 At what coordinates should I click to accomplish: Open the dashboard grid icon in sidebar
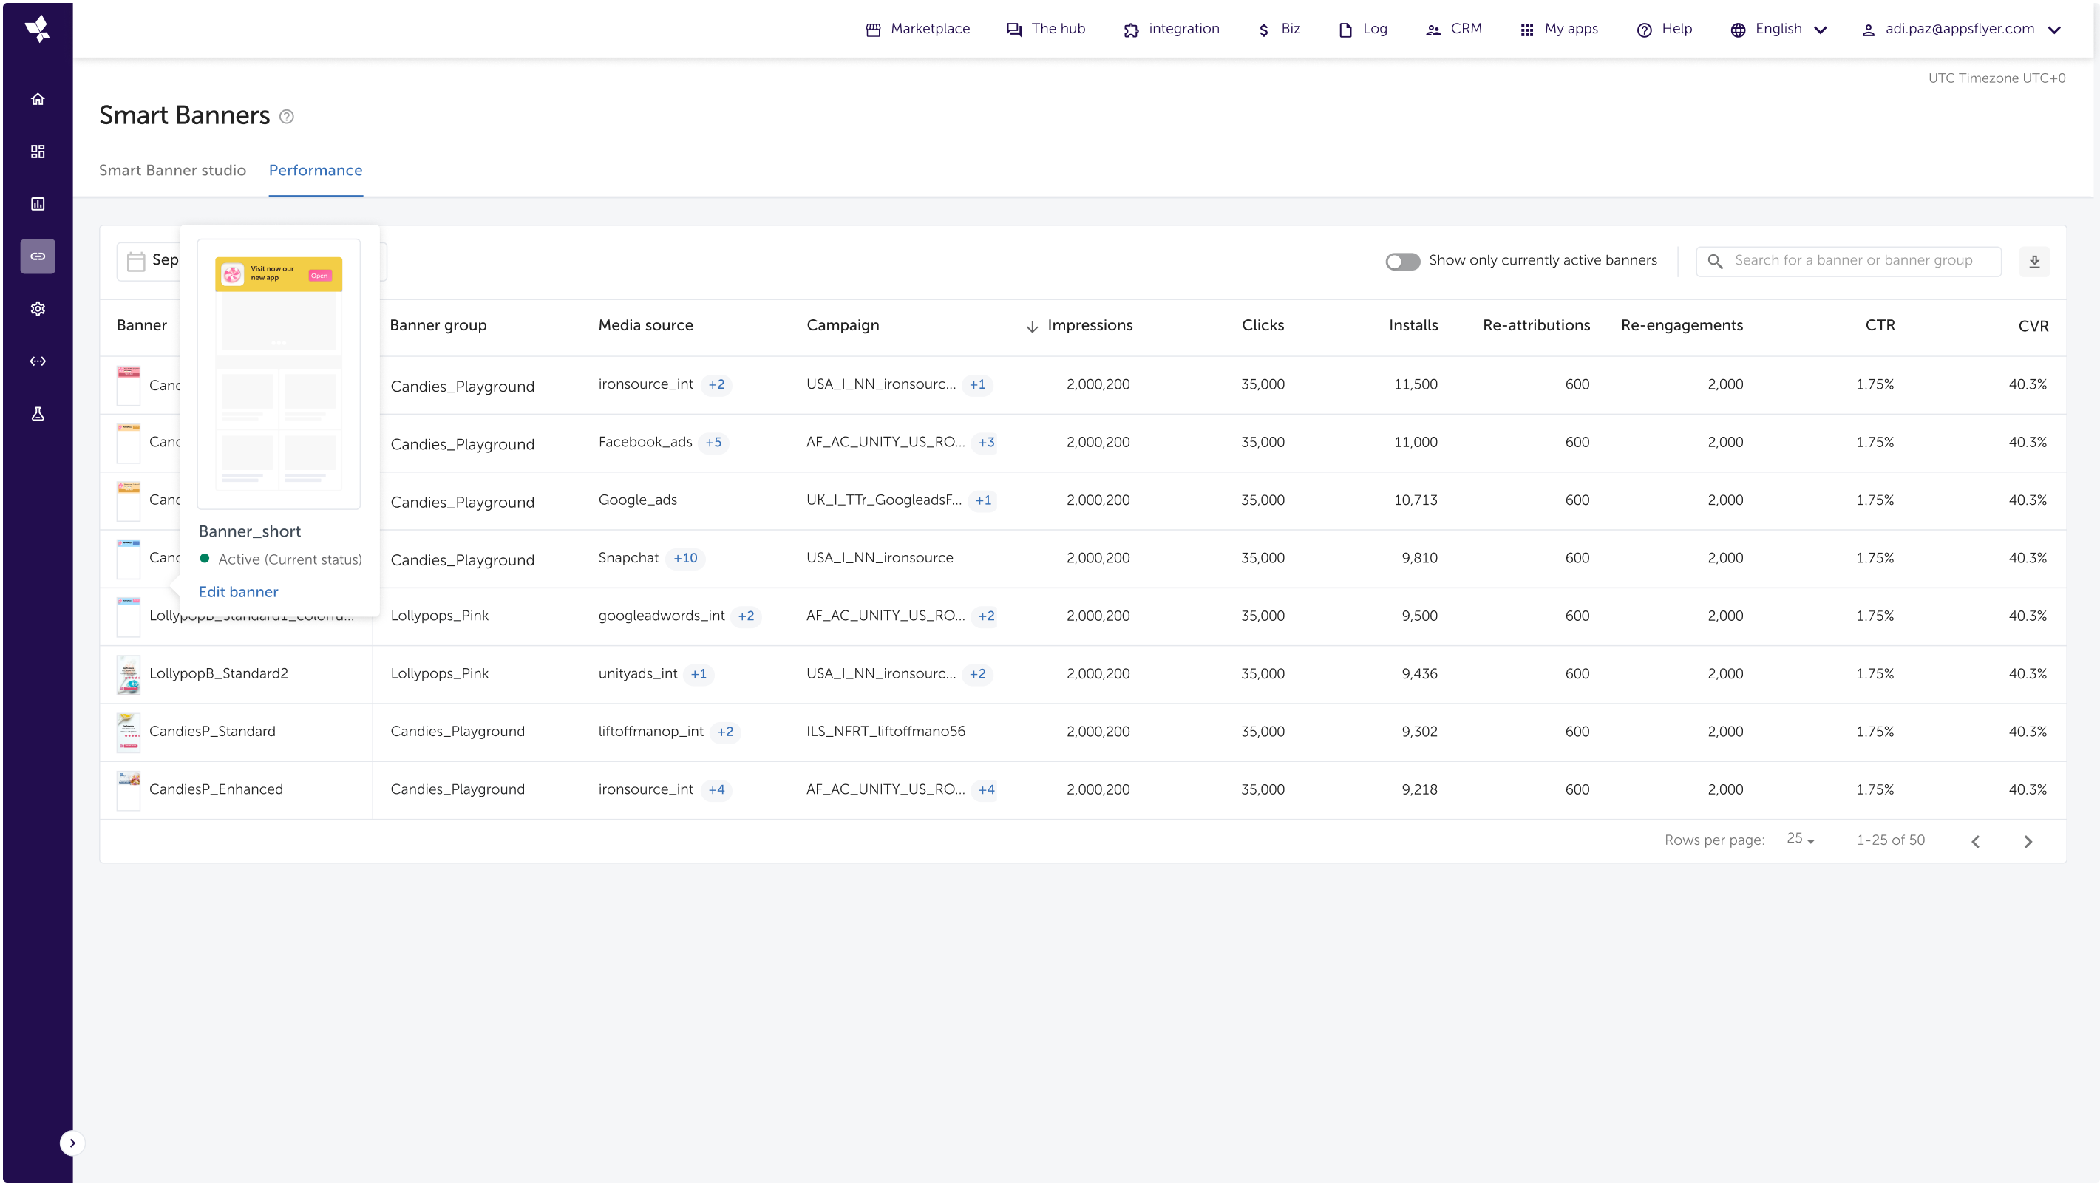[x=38, y=152]
